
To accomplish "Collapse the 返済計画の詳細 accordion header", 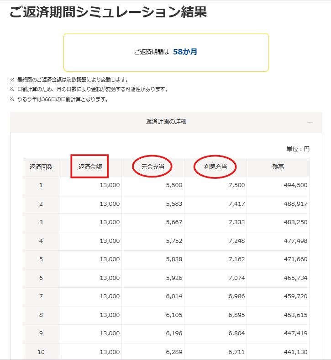I will pos(166,122).
